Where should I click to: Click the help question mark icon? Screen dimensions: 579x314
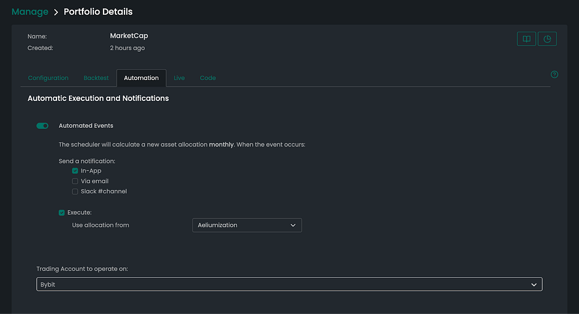(x=554, y=74)
